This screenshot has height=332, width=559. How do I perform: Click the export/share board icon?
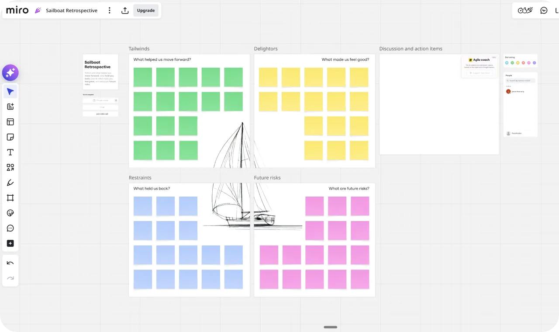pyautogui.click(x=125, y=10)
